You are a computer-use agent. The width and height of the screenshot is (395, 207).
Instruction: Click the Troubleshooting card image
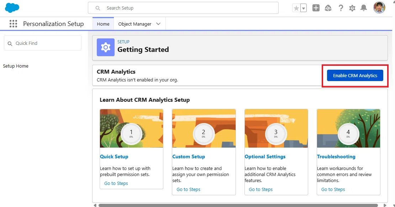(348, 128)
